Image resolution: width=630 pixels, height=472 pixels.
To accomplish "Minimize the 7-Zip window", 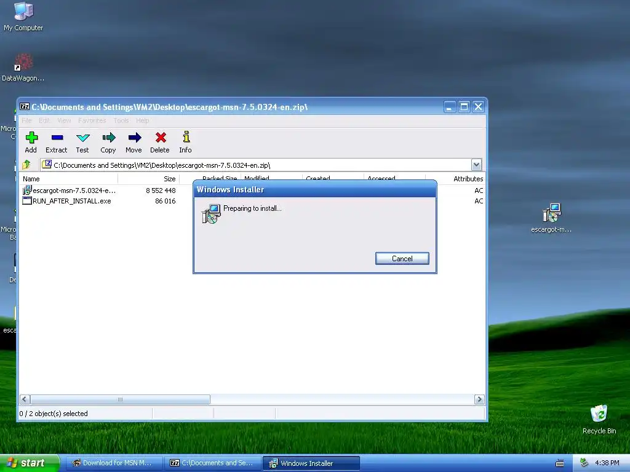I will (450, 107).
